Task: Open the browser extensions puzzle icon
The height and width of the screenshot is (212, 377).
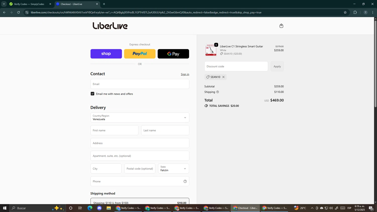Action: tap(355, 12)
